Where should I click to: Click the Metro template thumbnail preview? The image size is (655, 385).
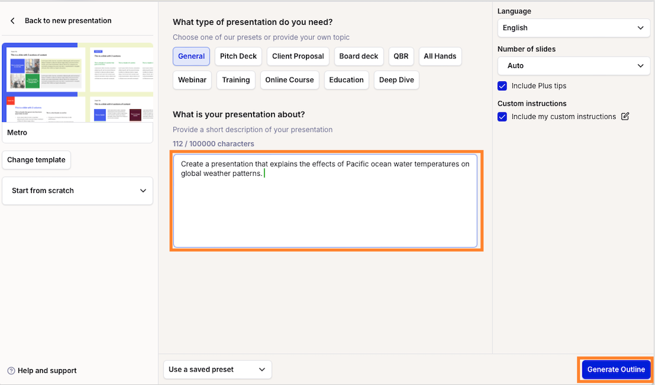(77, 83)
